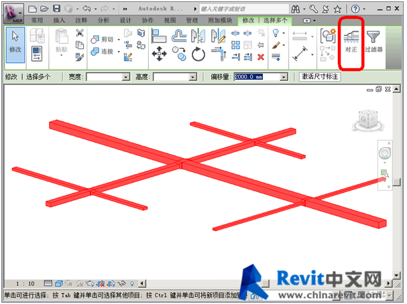Select the Align tool
The image size is (407, 304).
tap(159, 35)
